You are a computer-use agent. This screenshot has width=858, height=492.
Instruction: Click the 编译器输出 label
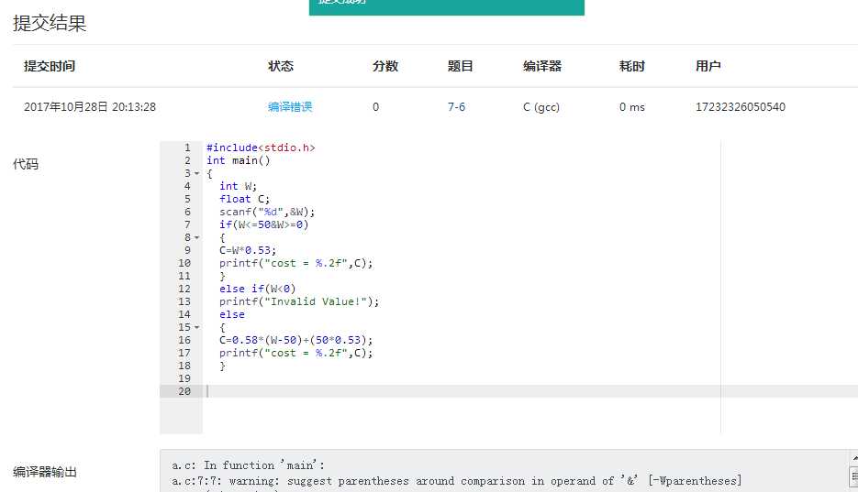point(45,472)
